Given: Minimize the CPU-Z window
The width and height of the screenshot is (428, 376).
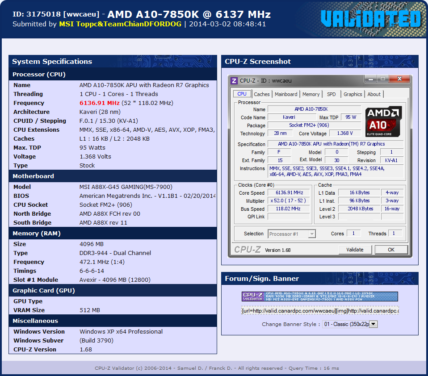Looking at the screenshot, I should click(x=371, y=79).
